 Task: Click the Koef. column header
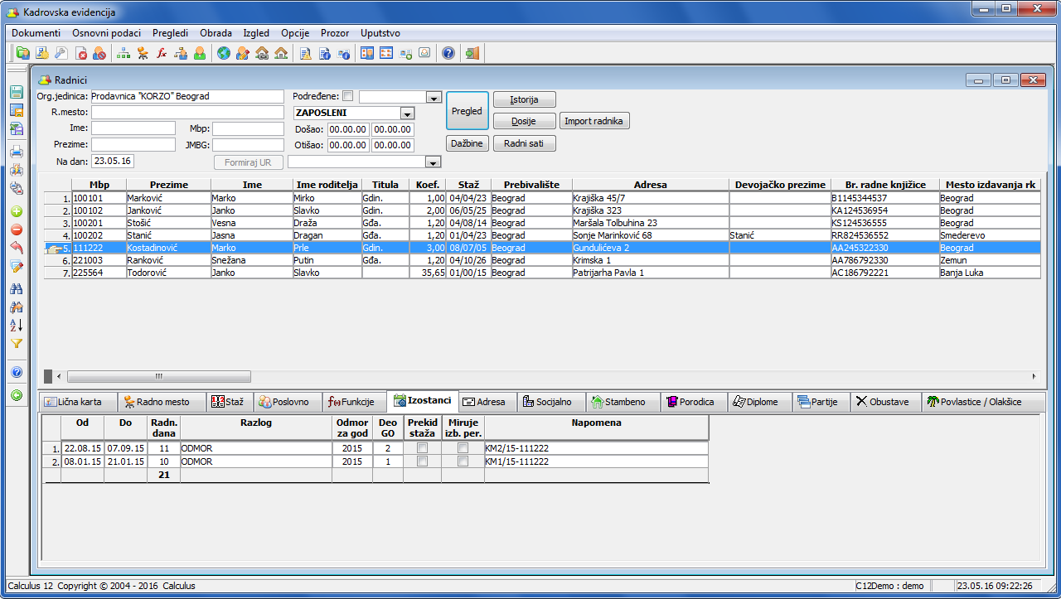pos(427,185)
